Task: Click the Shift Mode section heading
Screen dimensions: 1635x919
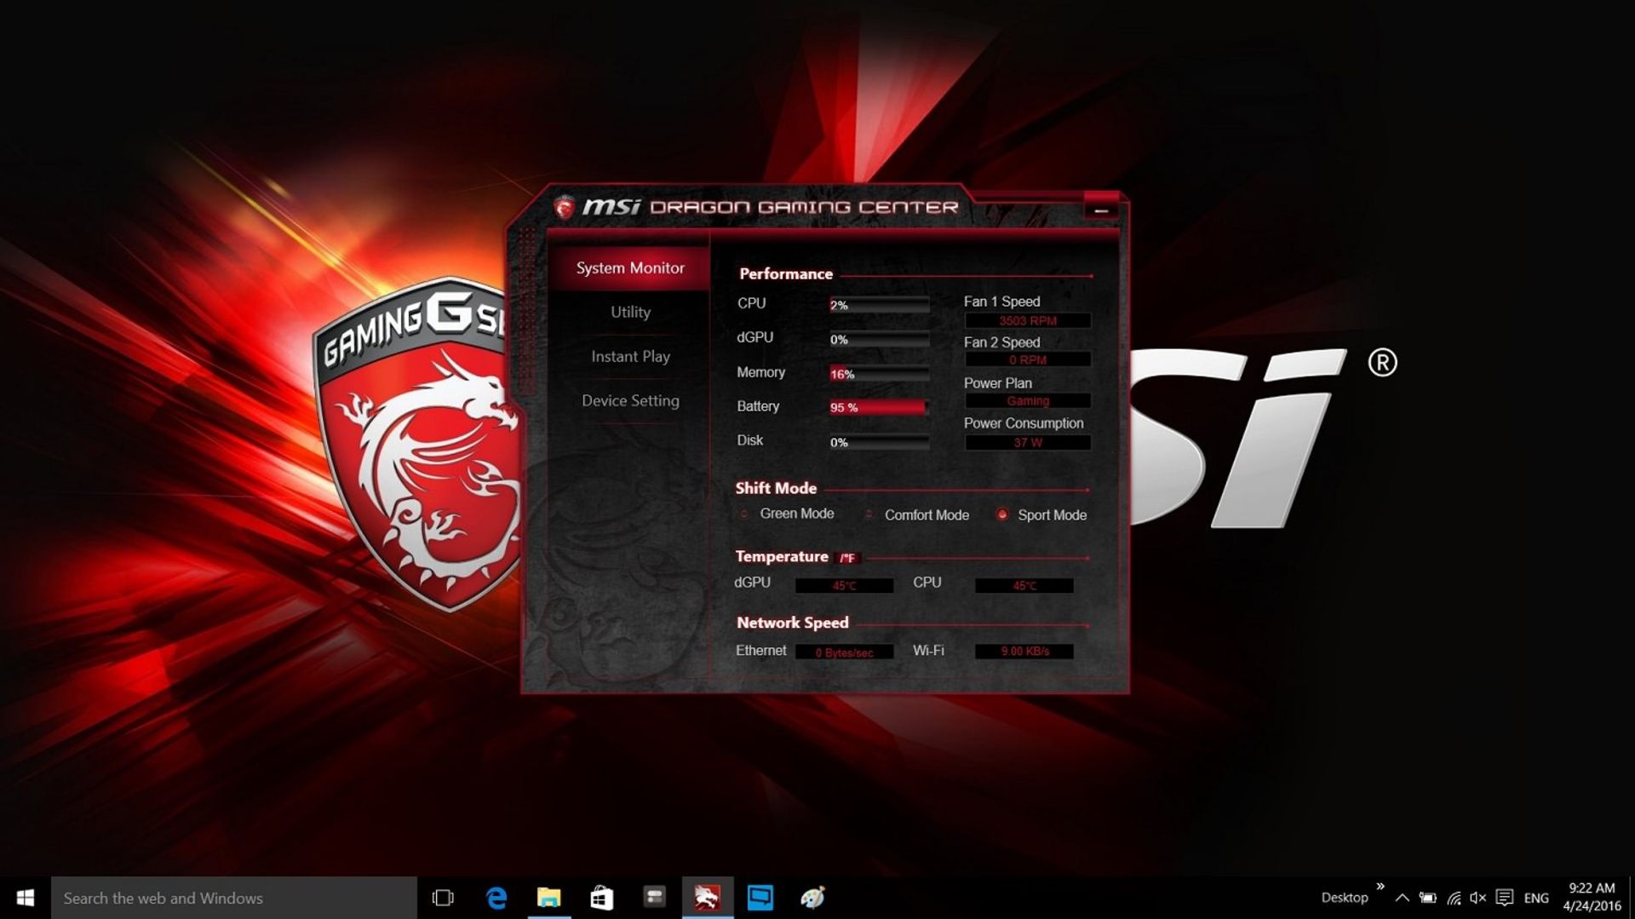Action: coord(776,489)
